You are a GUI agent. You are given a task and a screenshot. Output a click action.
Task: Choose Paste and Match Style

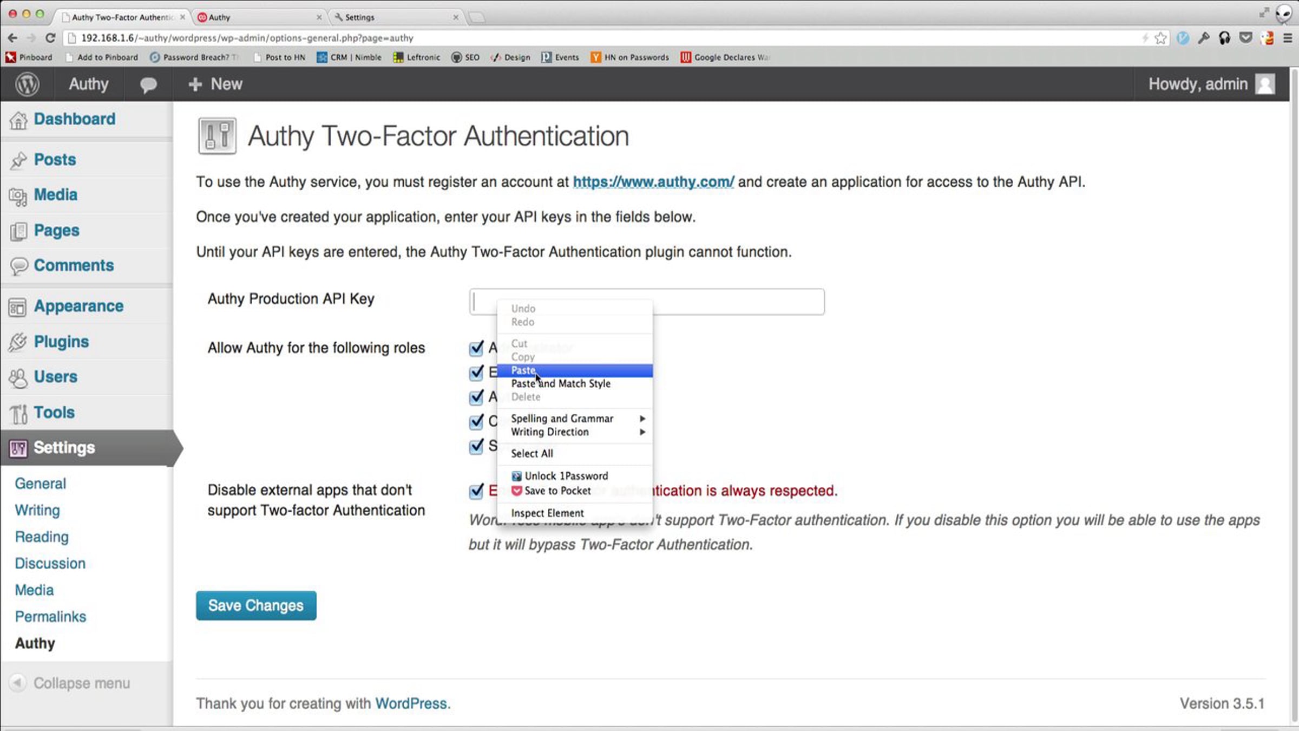(575, 383)
